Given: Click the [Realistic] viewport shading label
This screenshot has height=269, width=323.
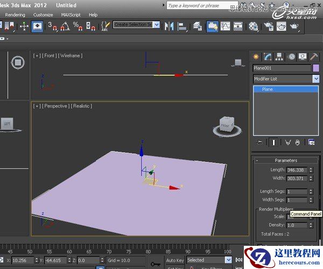Looking at the screenshot, I should point(82,106).
